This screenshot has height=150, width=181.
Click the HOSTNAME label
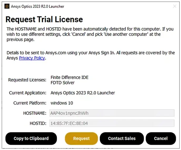pyautogui.click(x=35, y=113)
